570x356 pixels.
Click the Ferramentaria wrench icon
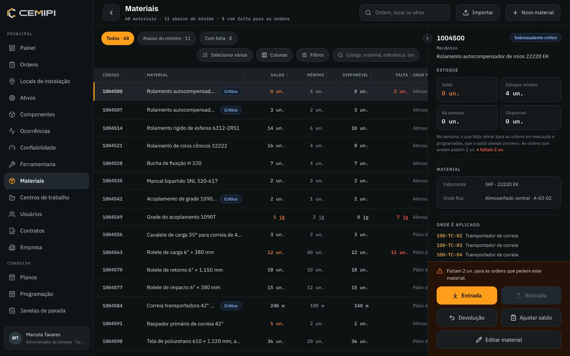[12, 164]
